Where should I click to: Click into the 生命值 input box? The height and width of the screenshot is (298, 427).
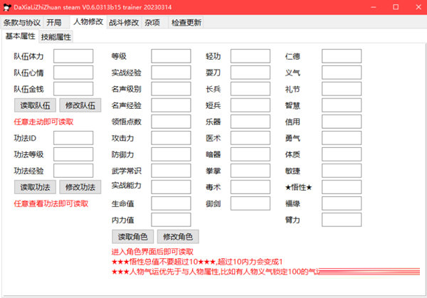[171, 204]
